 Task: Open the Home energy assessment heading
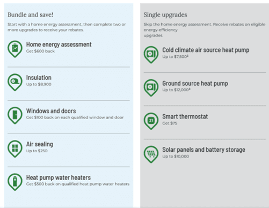[x=59, y=44]
